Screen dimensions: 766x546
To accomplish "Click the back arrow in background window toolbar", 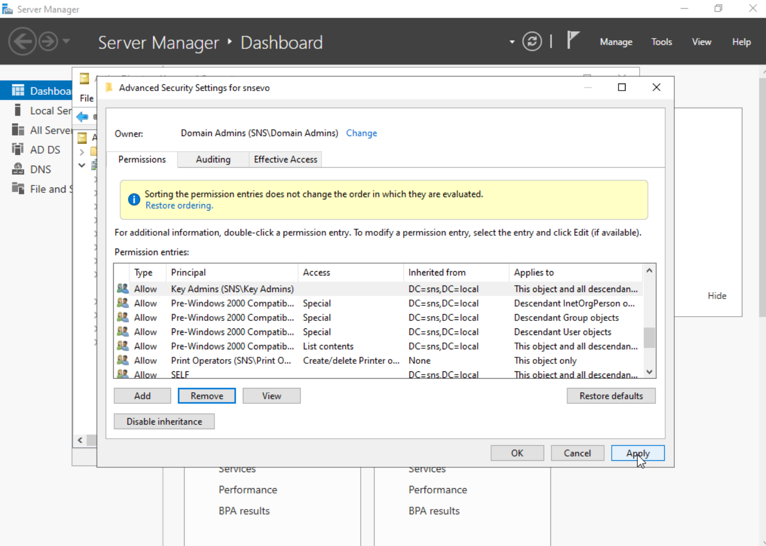I will 82,117.
